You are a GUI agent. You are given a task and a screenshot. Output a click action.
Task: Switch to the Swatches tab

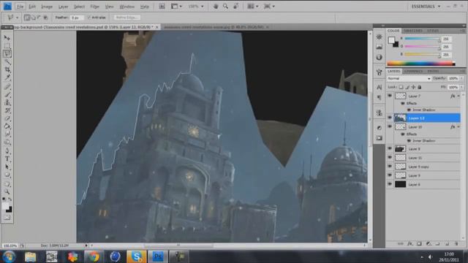coord(413,31)
